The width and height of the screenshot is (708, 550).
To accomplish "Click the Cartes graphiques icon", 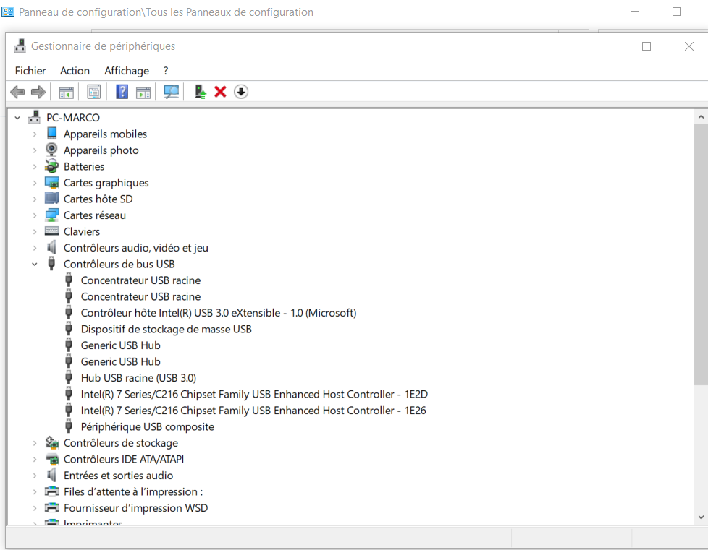I will point(52,183).
